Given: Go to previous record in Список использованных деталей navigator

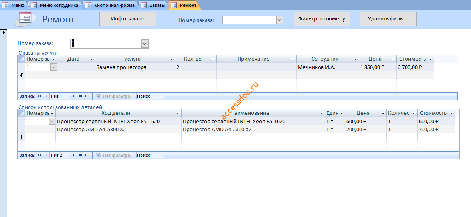Looking at the screenshot, I should click(x=46, y=155).
